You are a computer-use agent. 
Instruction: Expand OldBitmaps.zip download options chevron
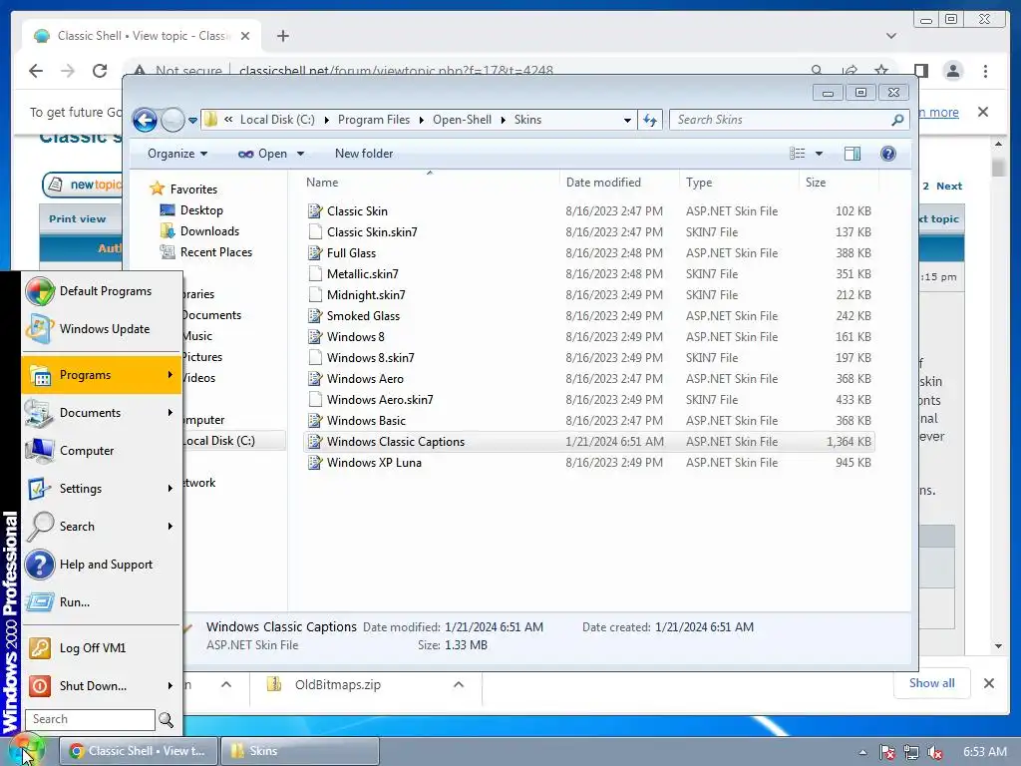[x=459, y=684]
